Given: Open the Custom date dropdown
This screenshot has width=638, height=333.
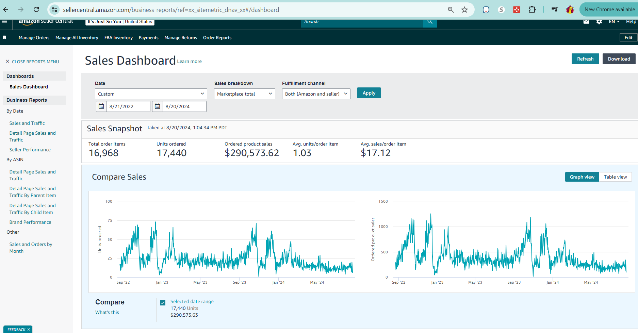Looking at the screenshot, I should (151, 94).
